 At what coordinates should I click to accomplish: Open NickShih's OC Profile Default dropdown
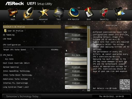76,27
